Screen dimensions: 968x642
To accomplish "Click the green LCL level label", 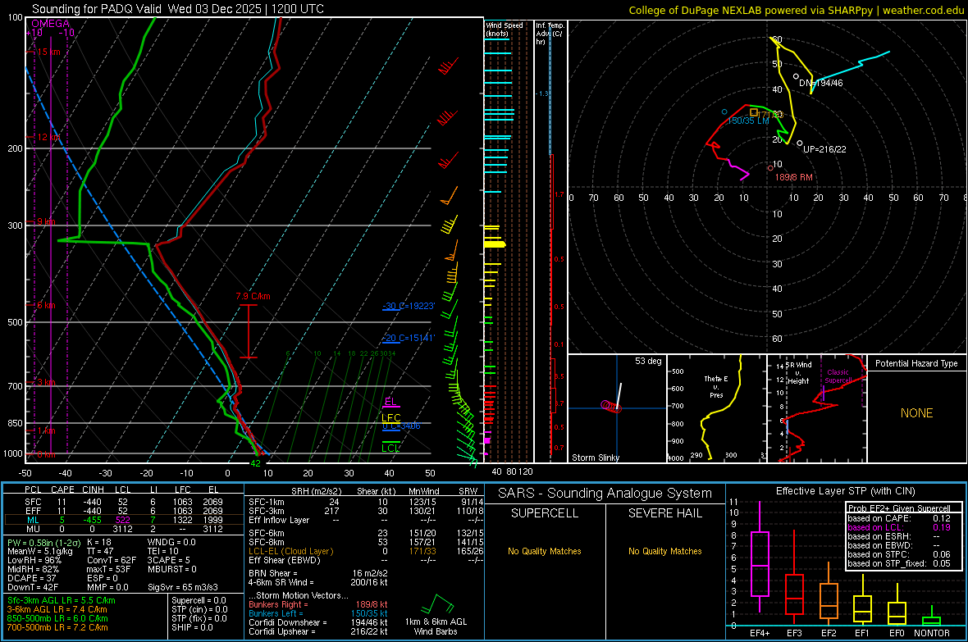I will pyautogui.click(x=390, y=448).
